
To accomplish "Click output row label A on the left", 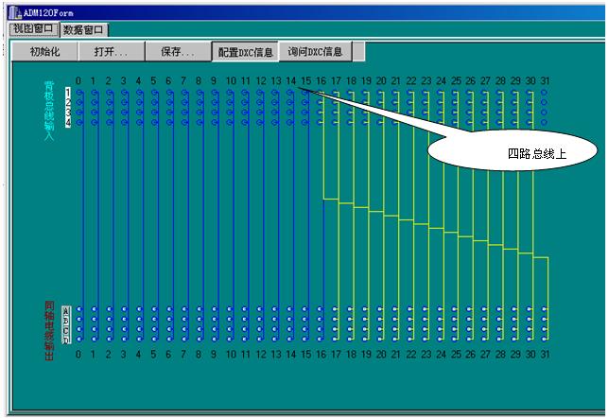I will click(65, 309).
